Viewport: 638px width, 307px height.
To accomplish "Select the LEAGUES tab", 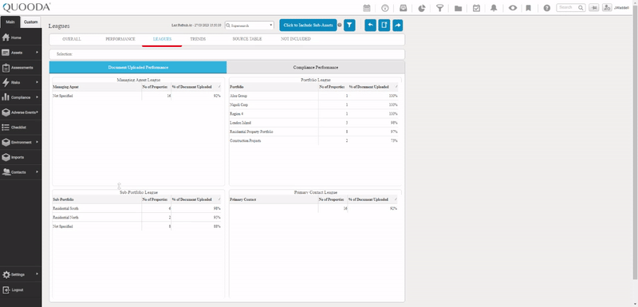I will 162,39.
